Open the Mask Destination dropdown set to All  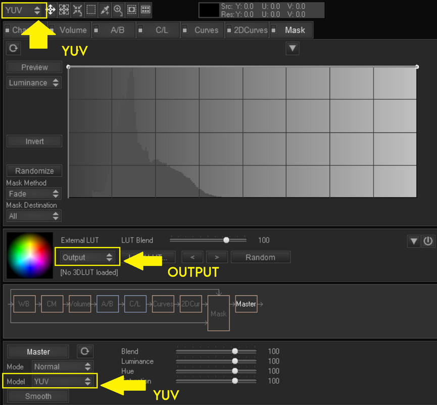pyautogui.click(x=34, y=216)
